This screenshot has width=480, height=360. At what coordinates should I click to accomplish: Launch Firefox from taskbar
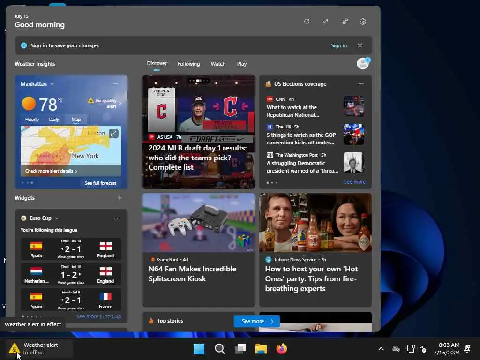pos(282,349)
